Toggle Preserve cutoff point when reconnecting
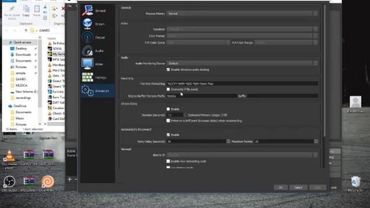This screenshot has height=208, width=370. (168, 121)
